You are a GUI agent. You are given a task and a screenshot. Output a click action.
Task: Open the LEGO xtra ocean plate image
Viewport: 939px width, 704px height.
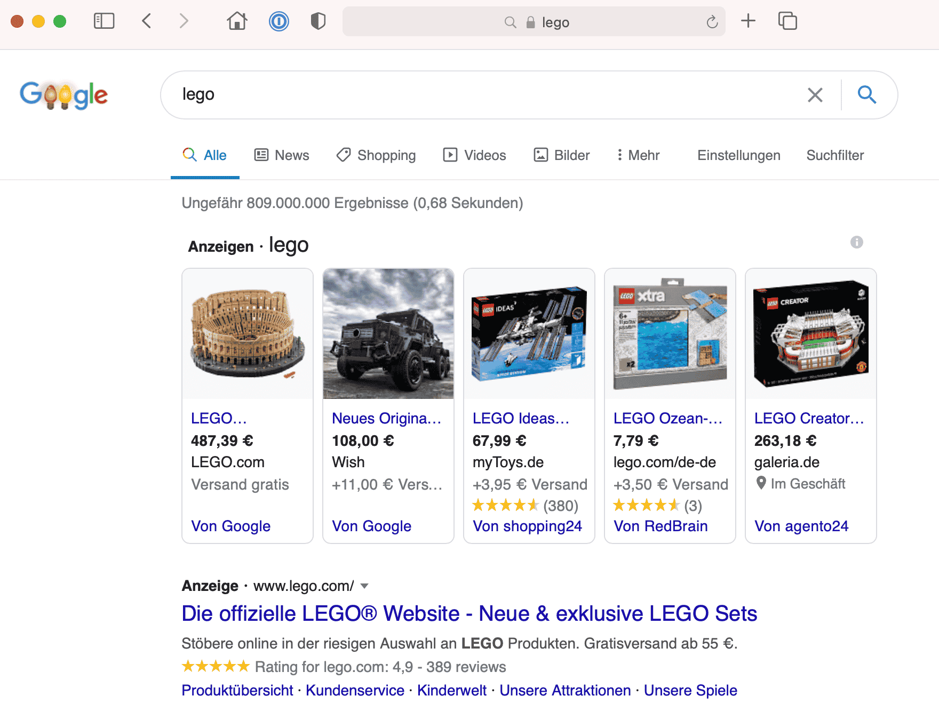[670, 334]
